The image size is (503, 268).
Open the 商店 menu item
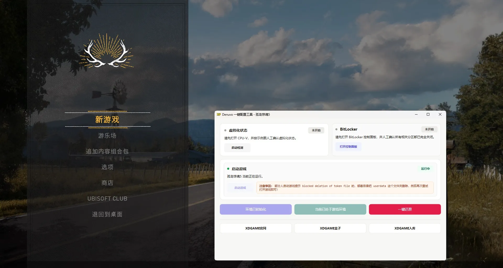pyautogui.click(x=107, y=183)
